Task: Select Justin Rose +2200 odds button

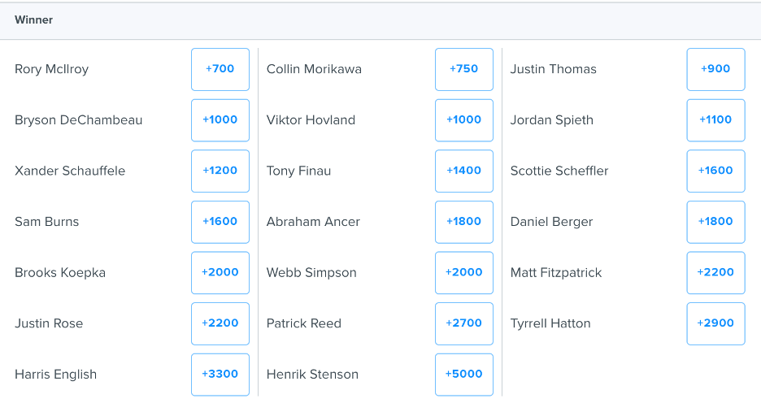Action: 220,323
